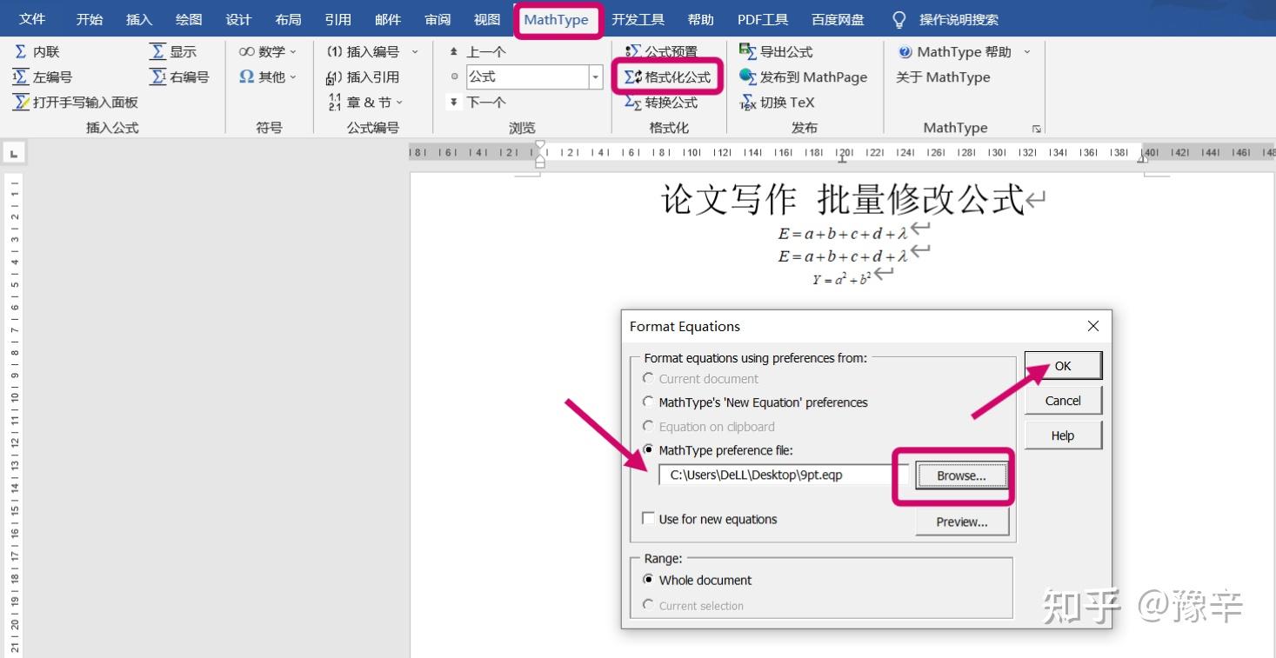Go to the previous equation (上一个)
This screenshot has width=1276, height=658.
tap(477, 52)
